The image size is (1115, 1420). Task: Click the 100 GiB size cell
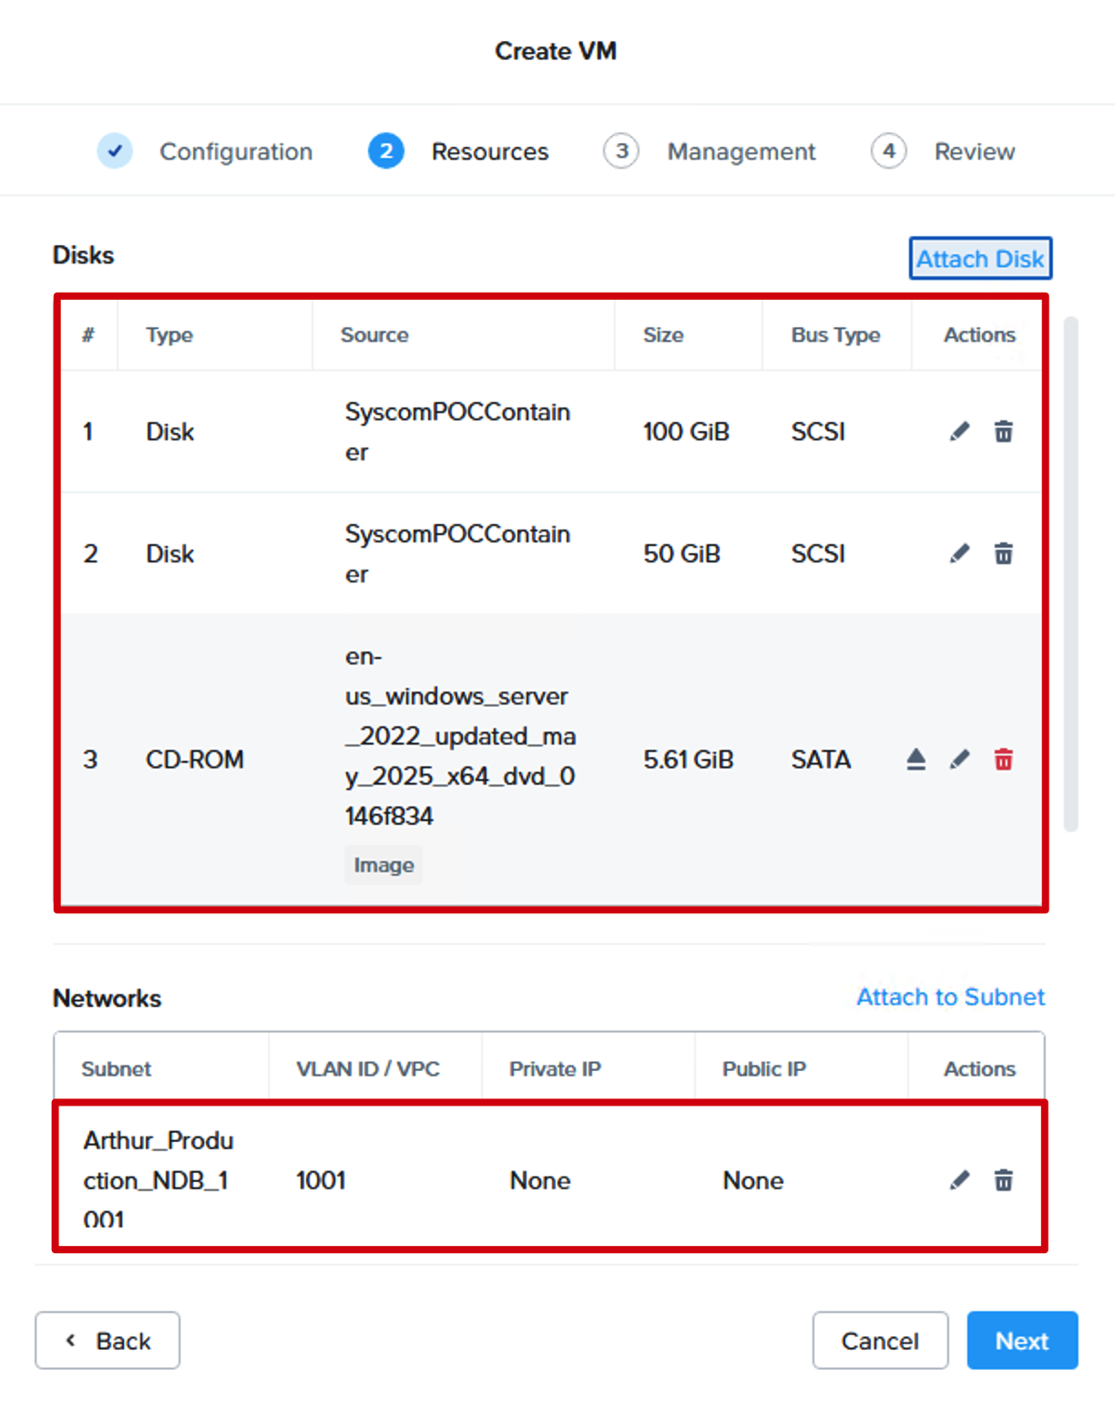(x=686, y=431)
